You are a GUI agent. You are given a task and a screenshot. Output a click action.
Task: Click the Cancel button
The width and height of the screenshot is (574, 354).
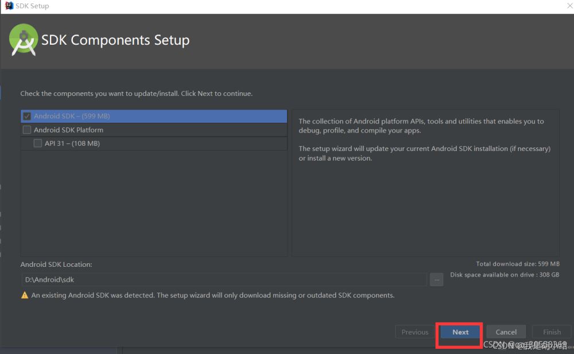tap(506, 332)
